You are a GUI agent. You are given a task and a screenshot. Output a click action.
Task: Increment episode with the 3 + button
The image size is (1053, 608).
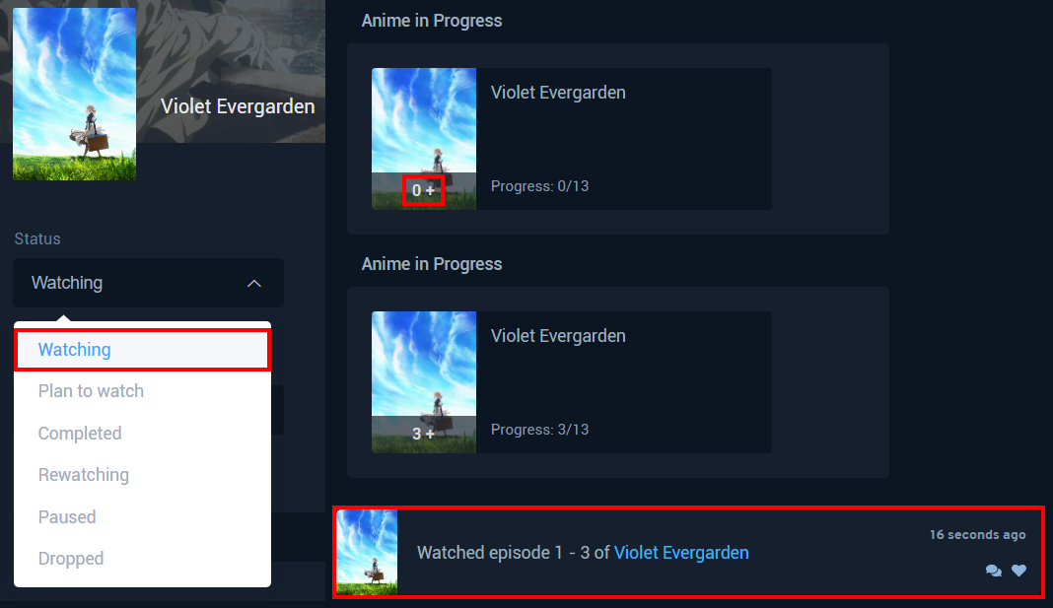click(423, 435)
